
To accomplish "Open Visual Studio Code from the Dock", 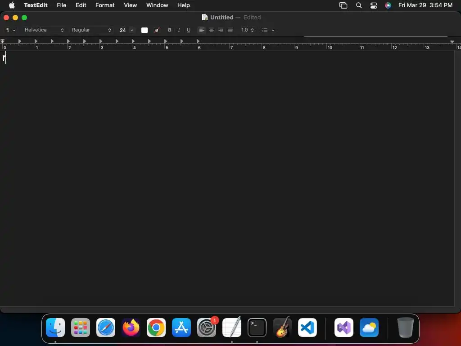I will (307, 328).
